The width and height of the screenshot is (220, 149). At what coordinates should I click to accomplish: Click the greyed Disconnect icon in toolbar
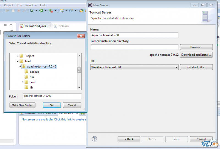coord(24,11)
